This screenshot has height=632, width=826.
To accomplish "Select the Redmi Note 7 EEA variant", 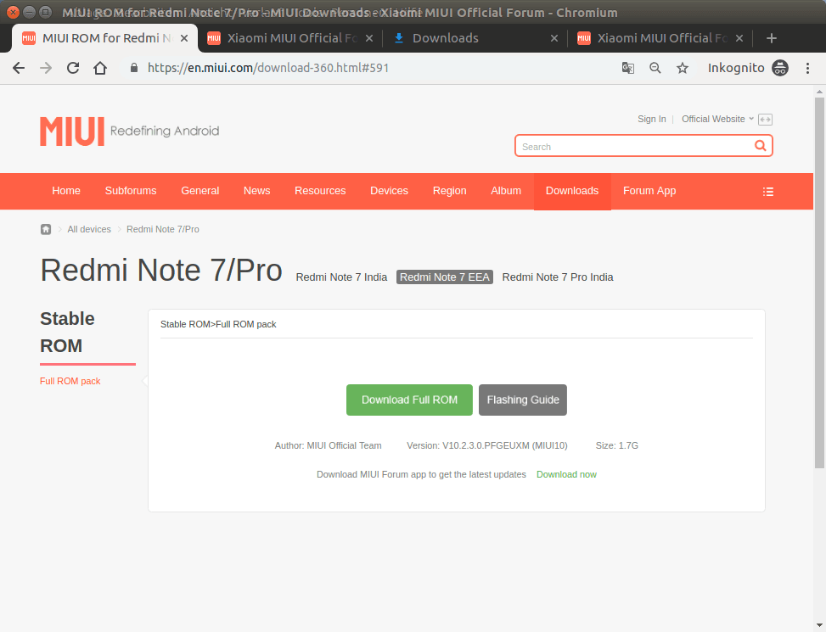I will click(x=445, y=277).
